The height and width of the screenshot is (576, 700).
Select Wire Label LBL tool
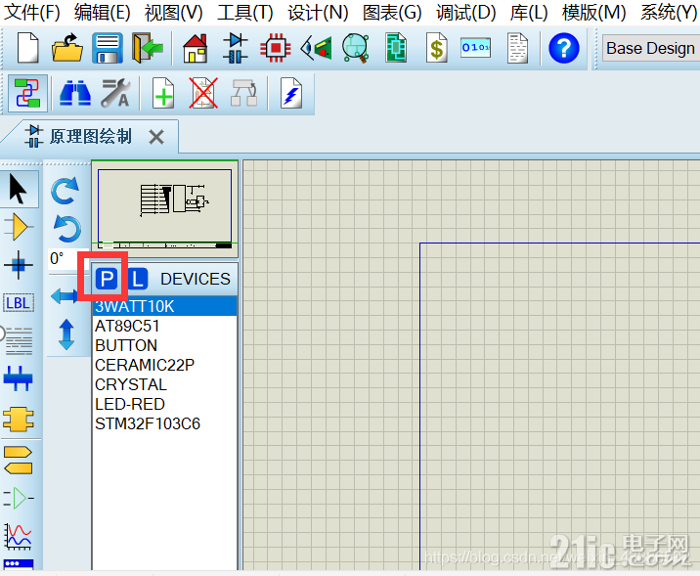19,303
